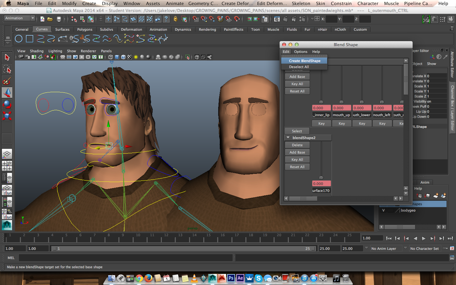
Task: Click the New Scene icon
Action: [x=42, y=19]
